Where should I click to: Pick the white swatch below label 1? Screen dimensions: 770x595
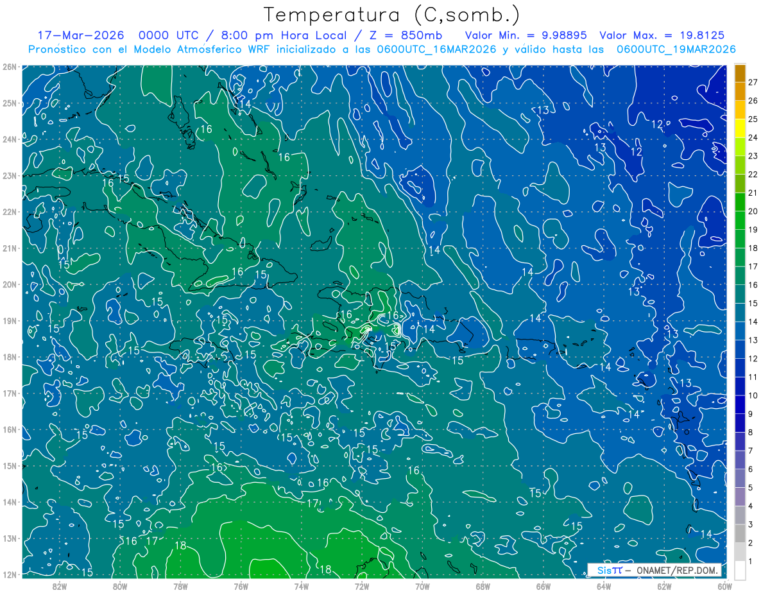740,569
